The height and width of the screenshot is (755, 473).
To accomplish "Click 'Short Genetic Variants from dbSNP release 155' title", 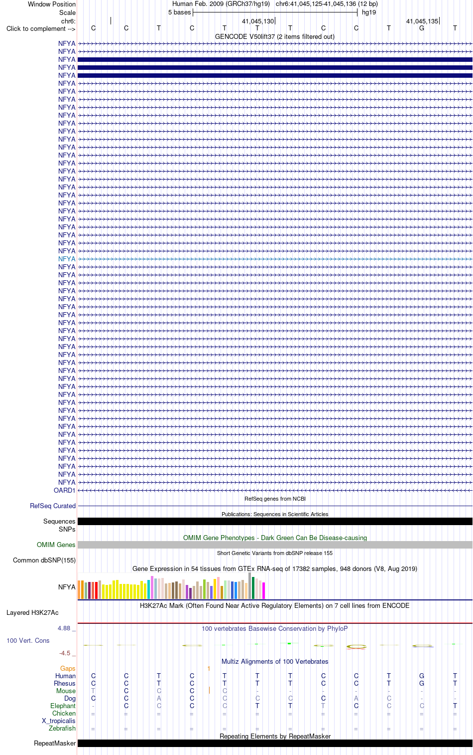I will 275,553.
